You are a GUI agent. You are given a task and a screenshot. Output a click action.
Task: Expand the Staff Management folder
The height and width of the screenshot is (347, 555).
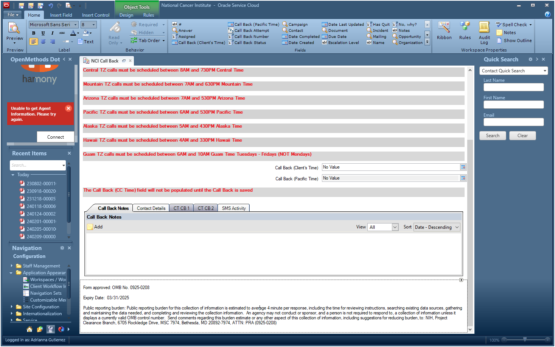pyautogui.click(x=12, y=266)
